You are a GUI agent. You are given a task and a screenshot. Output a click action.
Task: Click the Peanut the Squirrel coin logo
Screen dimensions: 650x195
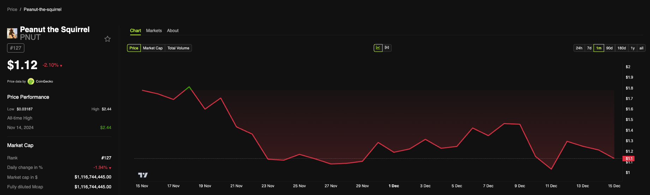click(12, 33)
